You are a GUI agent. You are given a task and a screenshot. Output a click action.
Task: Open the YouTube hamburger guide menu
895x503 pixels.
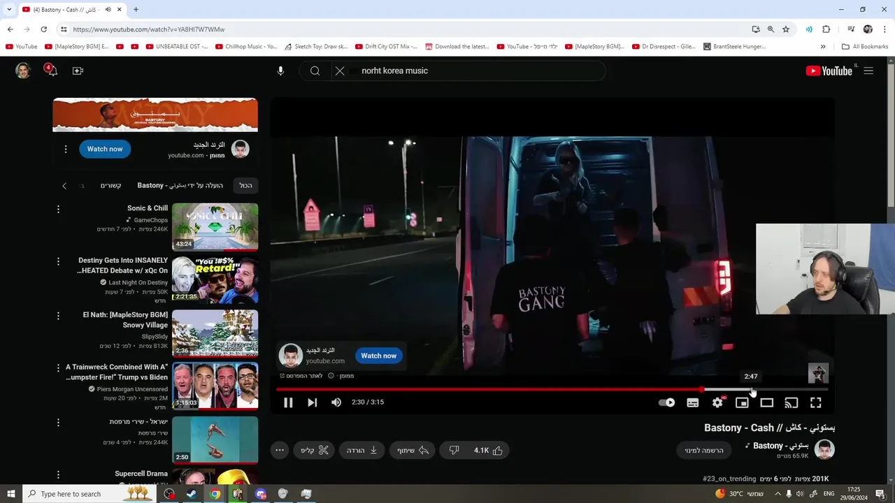(868, 71)
